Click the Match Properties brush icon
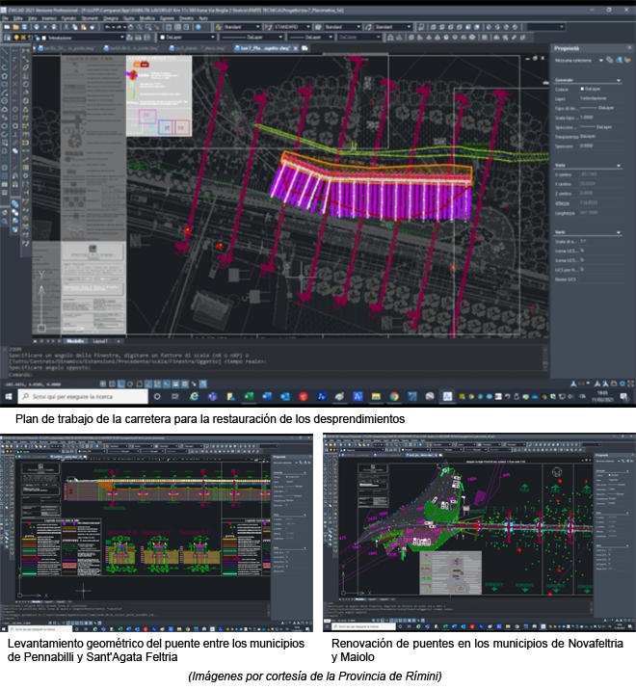 (x=93, y=27)
